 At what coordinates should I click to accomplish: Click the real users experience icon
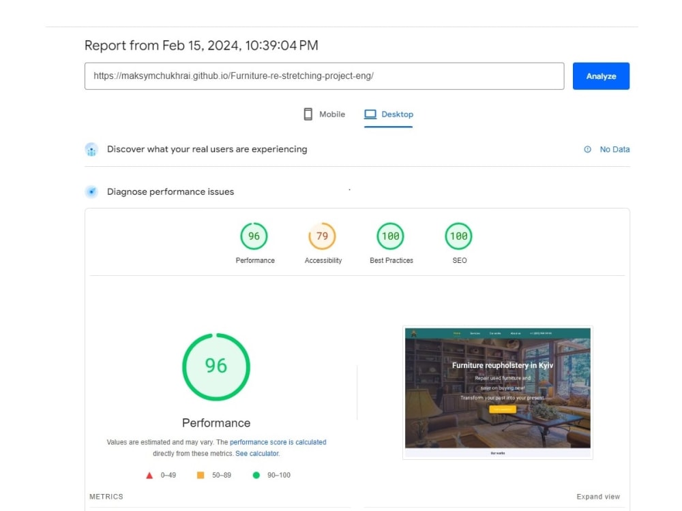(91, 149)
